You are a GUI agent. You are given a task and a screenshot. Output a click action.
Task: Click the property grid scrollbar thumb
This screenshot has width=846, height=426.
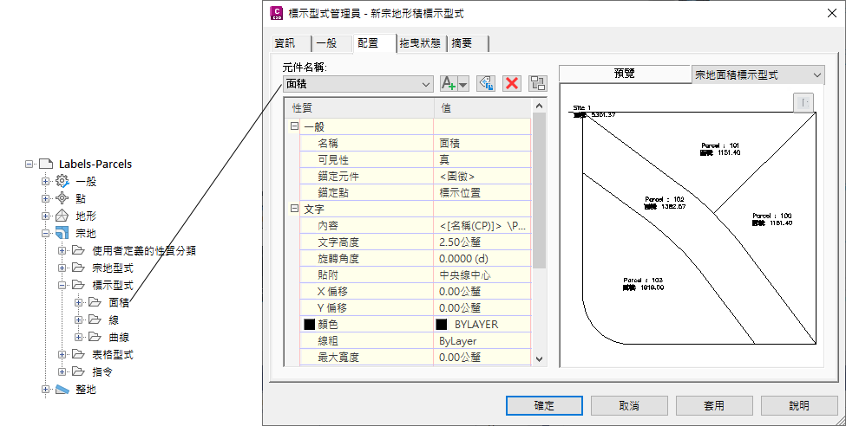point(540,190)
